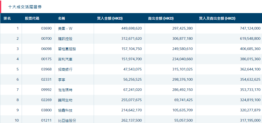Image resolution: width=262 pixels, height=123 pixels.
Task: Click total amount 362,644,100
Action: pos(250,69)
